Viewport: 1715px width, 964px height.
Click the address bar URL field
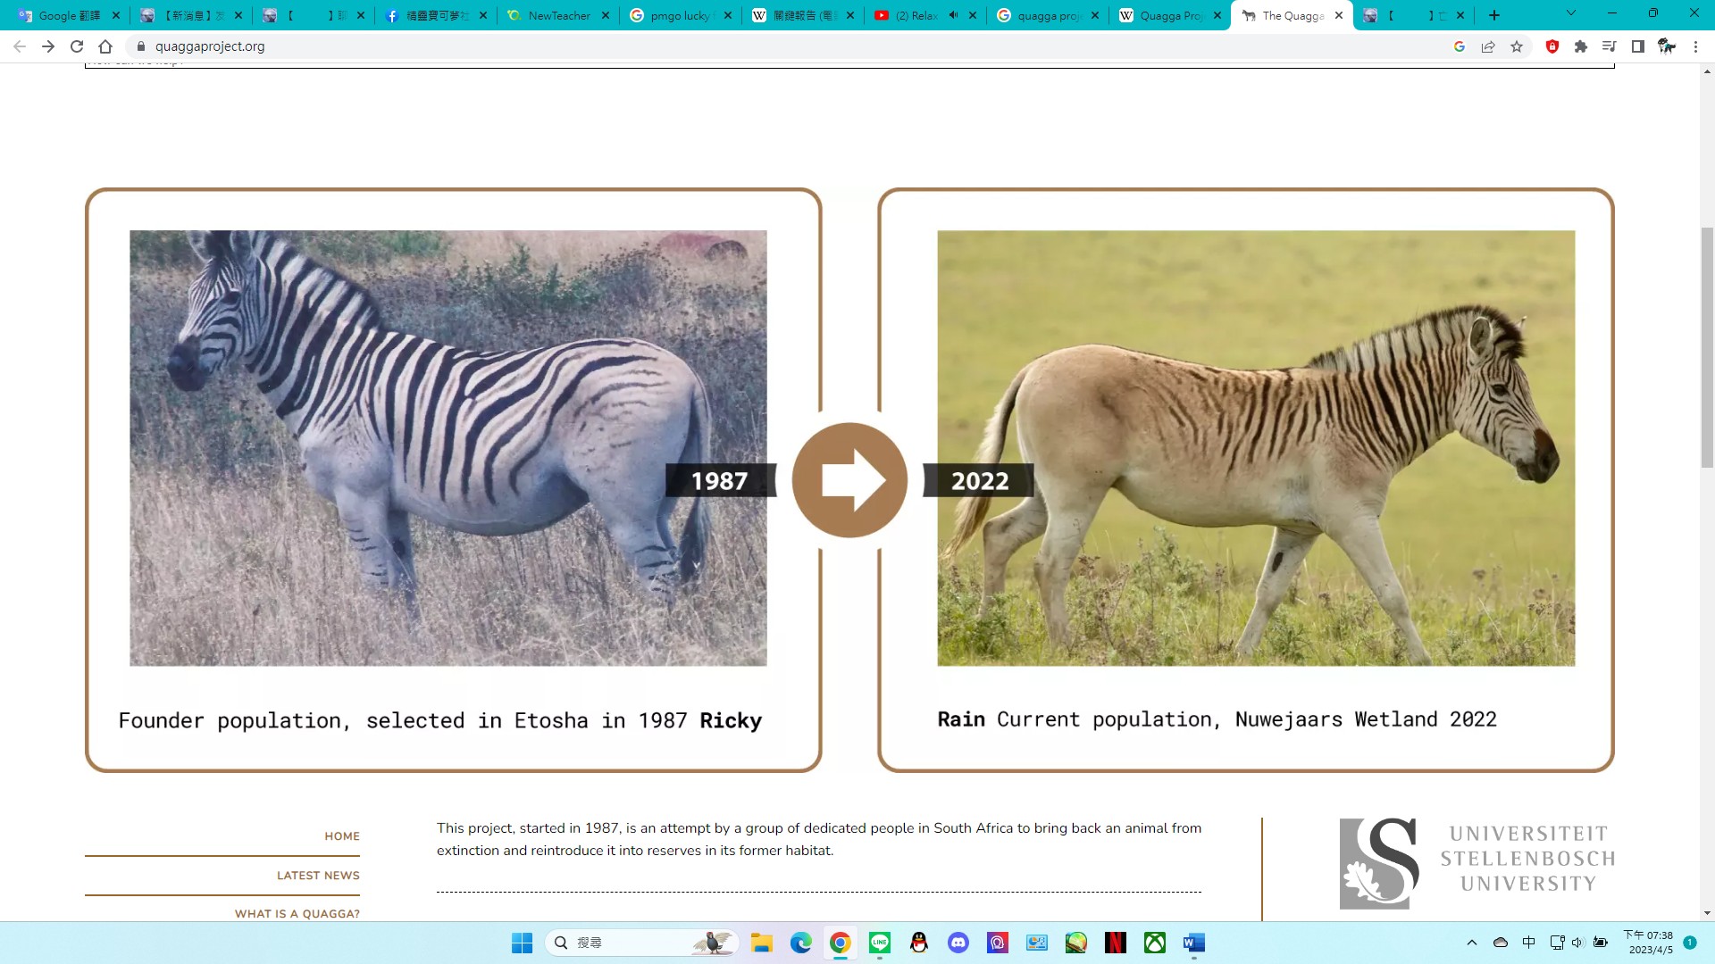click(786, 46)
